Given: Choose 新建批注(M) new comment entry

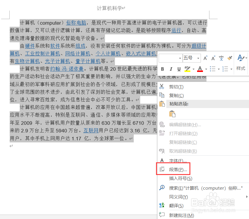Looking at the screenshot, I should [182, 215].
